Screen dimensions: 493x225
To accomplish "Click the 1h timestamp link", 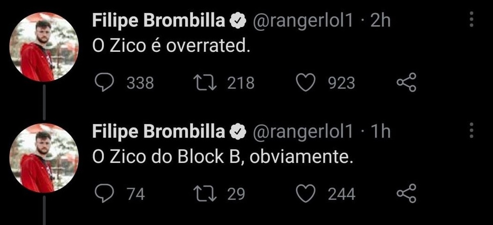I will click(380, 132).
